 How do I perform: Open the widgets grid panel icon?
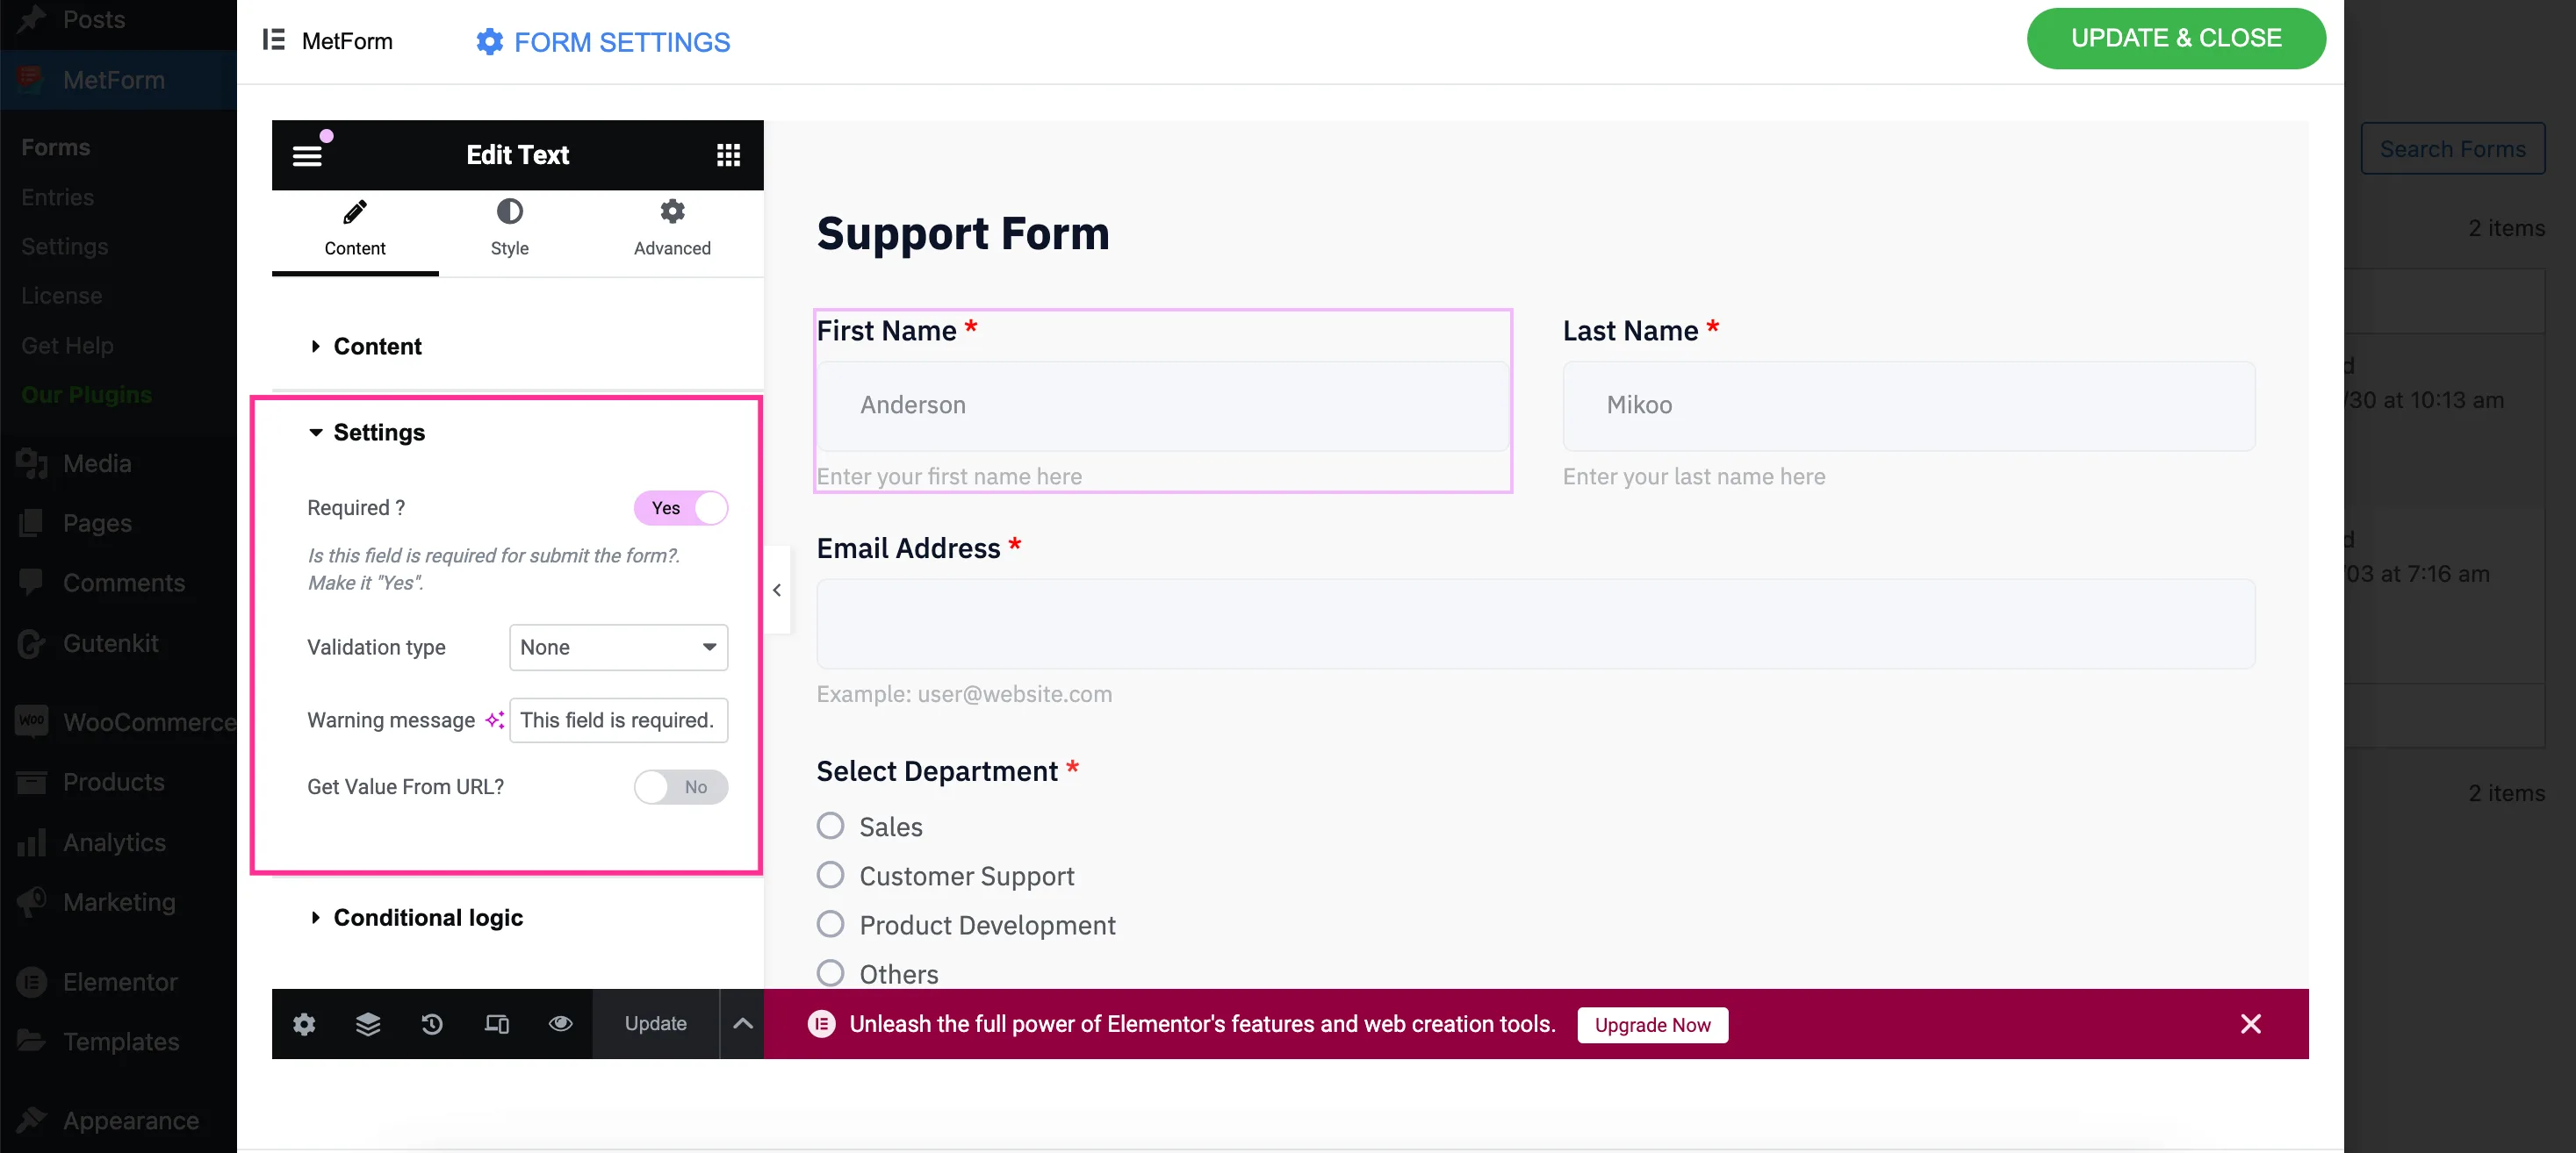click(728, 154)
